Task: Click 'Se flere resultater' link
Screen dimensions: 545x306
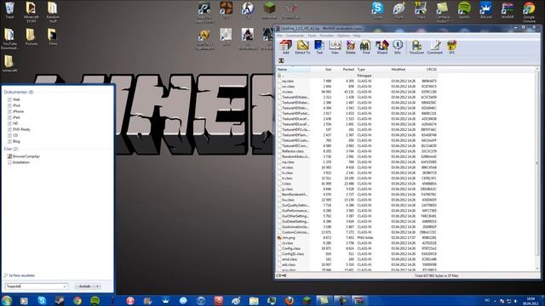Action: point(21,275)
